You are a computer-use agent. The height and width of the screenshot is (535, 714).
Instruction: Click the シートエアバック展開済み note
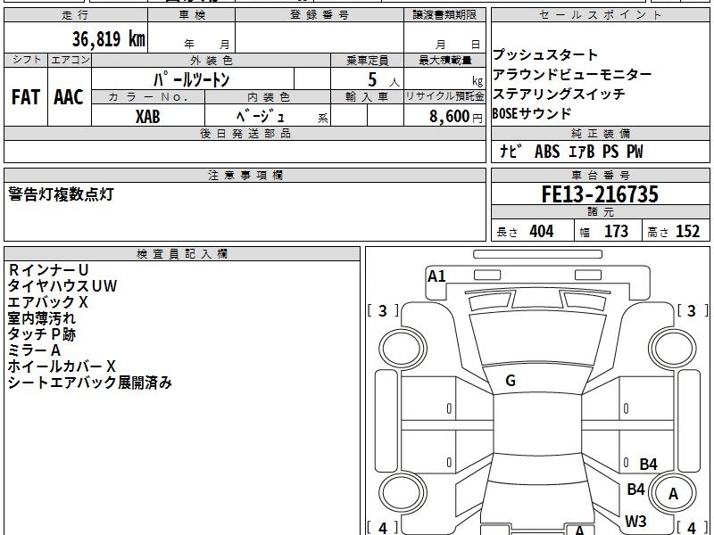[x=90, y=383]
